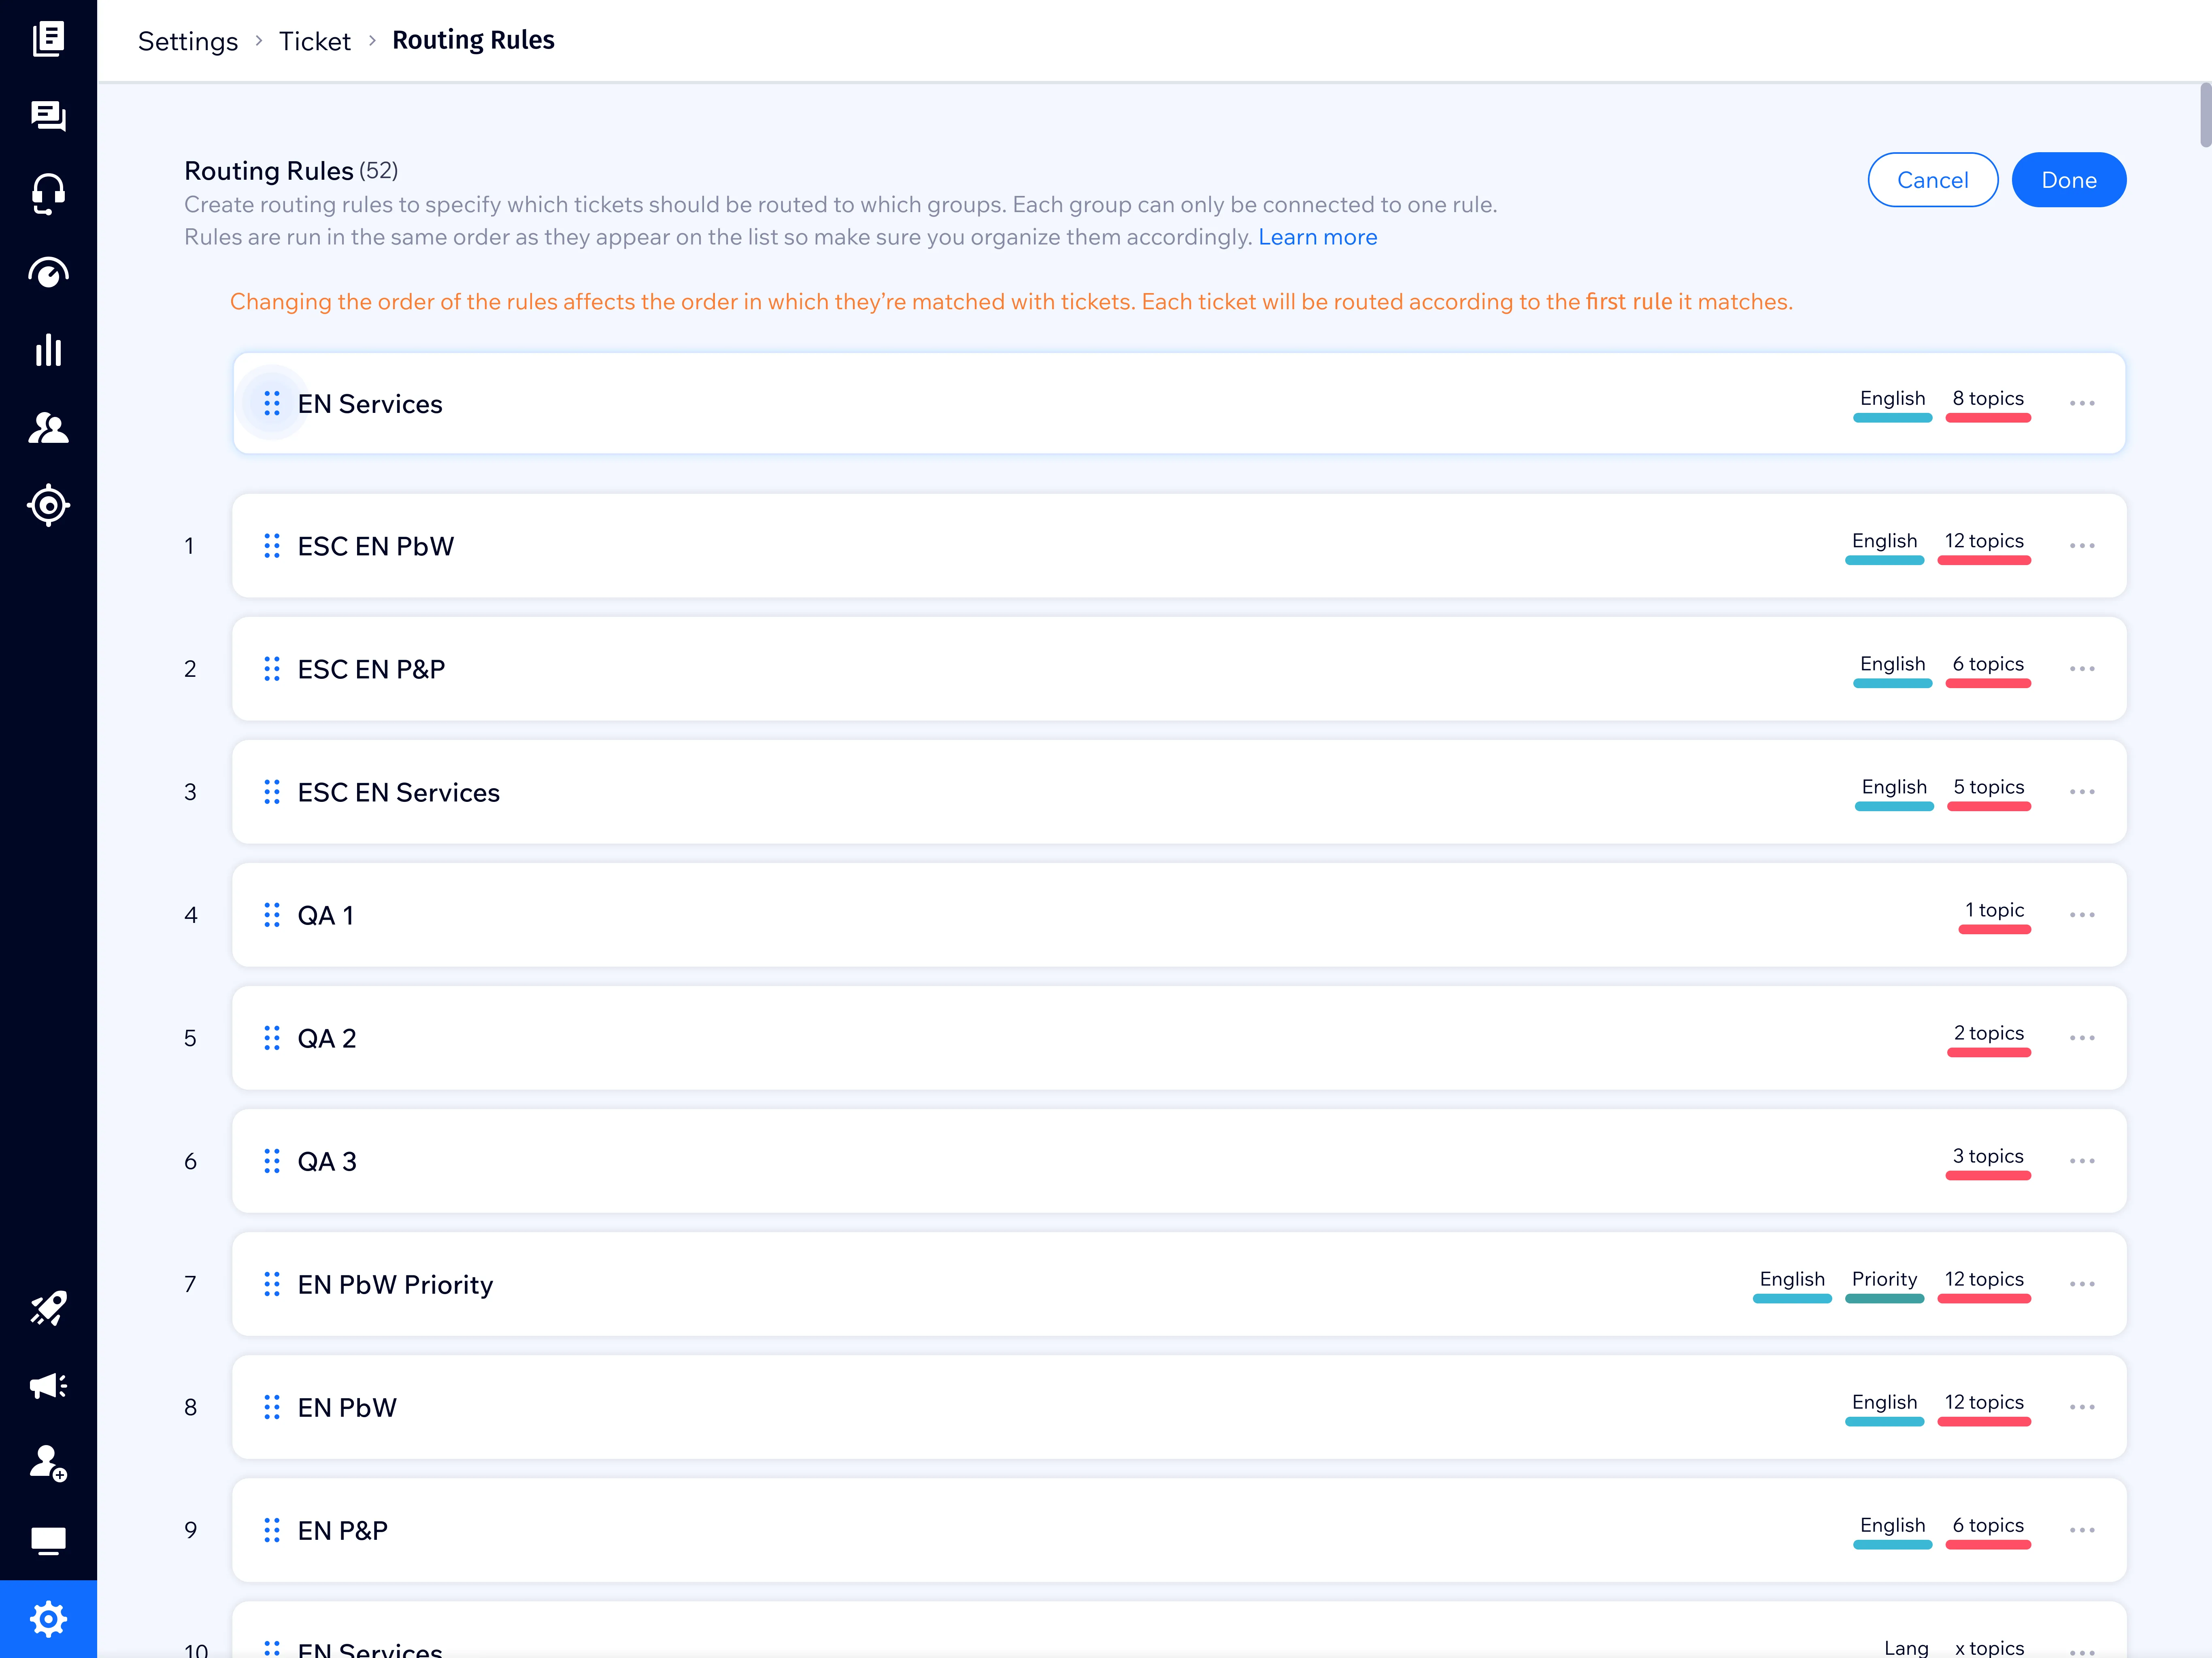2212x1658 pixels.
Task: Open the monitor screen sidebar icon
Action: (x=48, y=1541)
